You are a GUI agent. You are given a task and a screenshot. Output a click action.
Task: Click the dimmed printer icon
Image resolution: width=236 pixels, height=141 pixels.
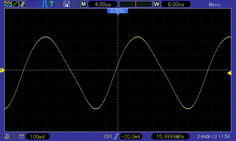[74, 4]
